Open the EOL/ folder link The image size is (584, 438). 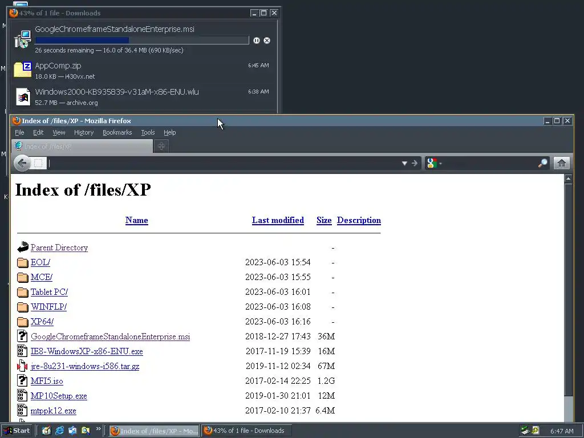[x=40, y=262]
